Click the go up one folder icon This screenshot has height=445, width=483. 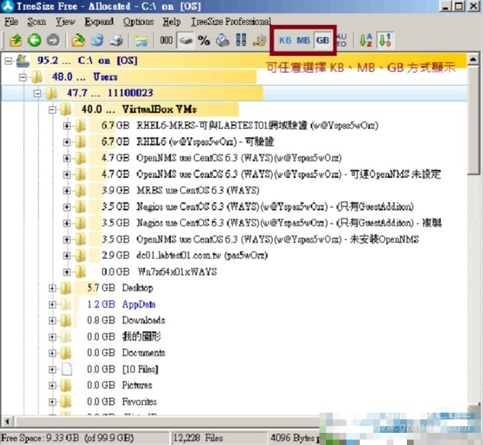[15, 40]
